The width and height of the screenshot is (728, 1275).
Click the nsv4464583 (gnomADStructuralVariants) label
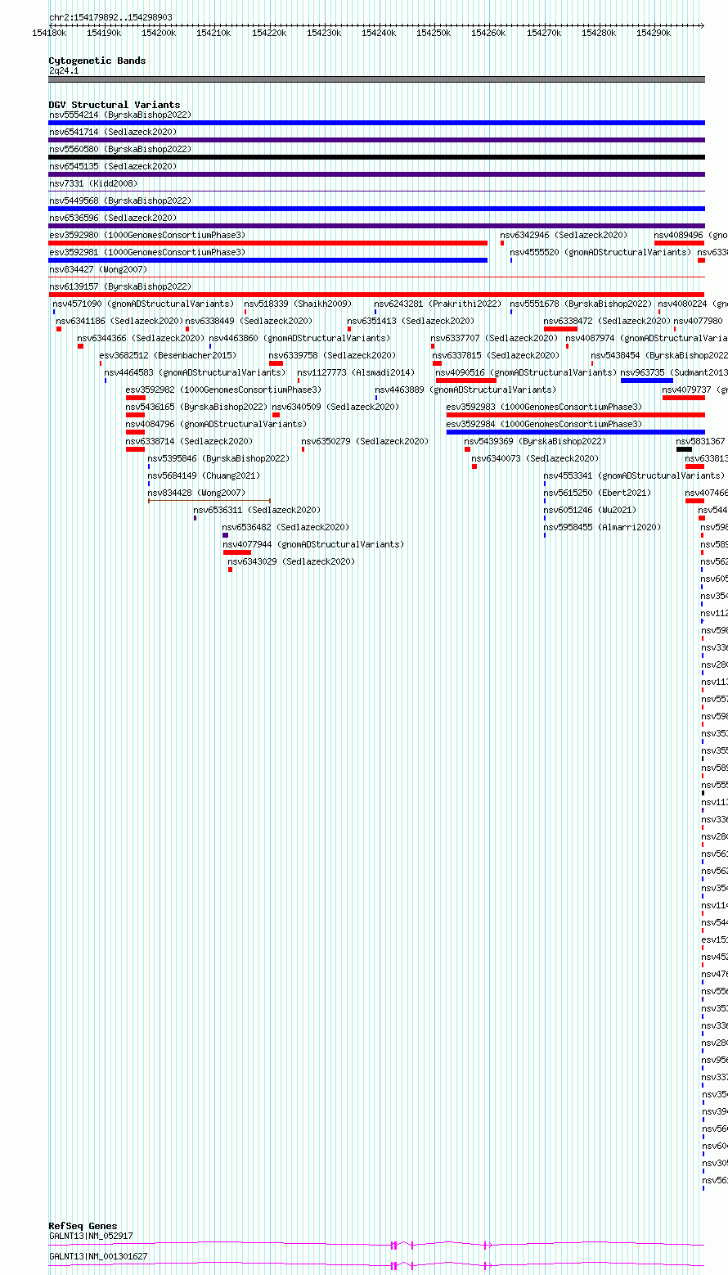pyautogui.click(x=195, y=373)
